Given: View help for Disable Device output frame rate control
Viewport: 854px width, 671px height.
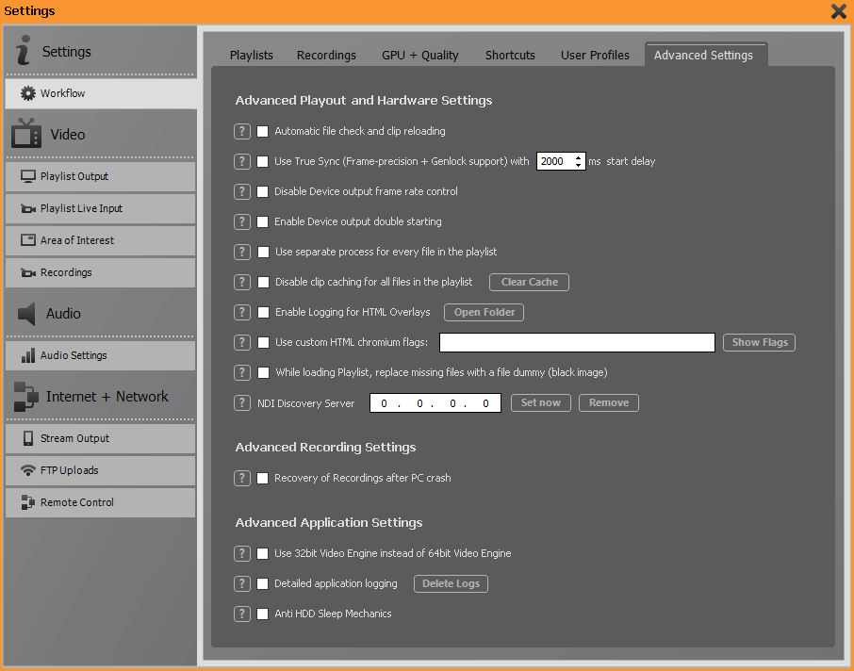Looking at the screenshot, I should coord(242,191).
